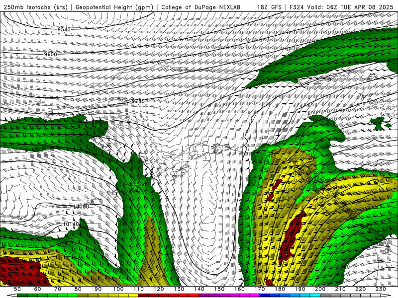Viewport: 398px width, 298px height.
Task: Click the 9840 height contour label
Action: pyautogui.click(x=98, y=122)
